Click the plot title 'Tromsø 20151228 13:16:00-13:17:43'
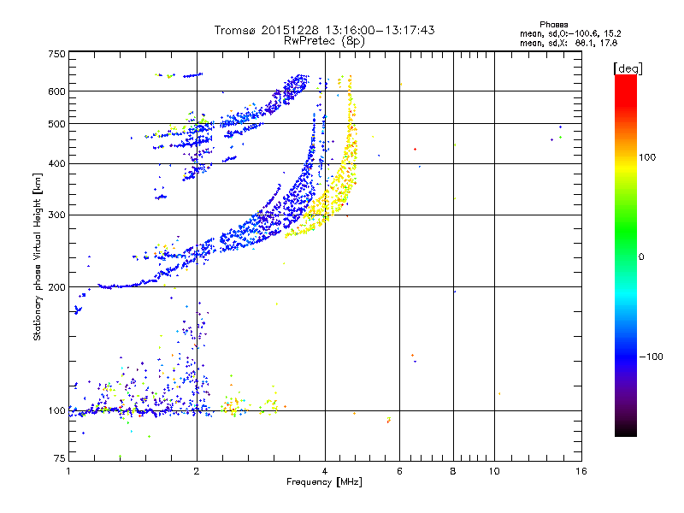The width and height of the screenshot is (684, 513). click(324, 30)
